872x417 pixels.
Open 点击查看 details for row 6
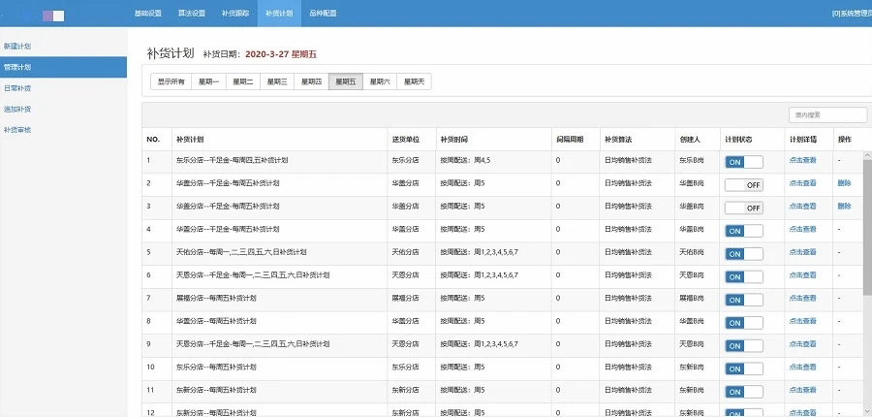tap(802, 274)
